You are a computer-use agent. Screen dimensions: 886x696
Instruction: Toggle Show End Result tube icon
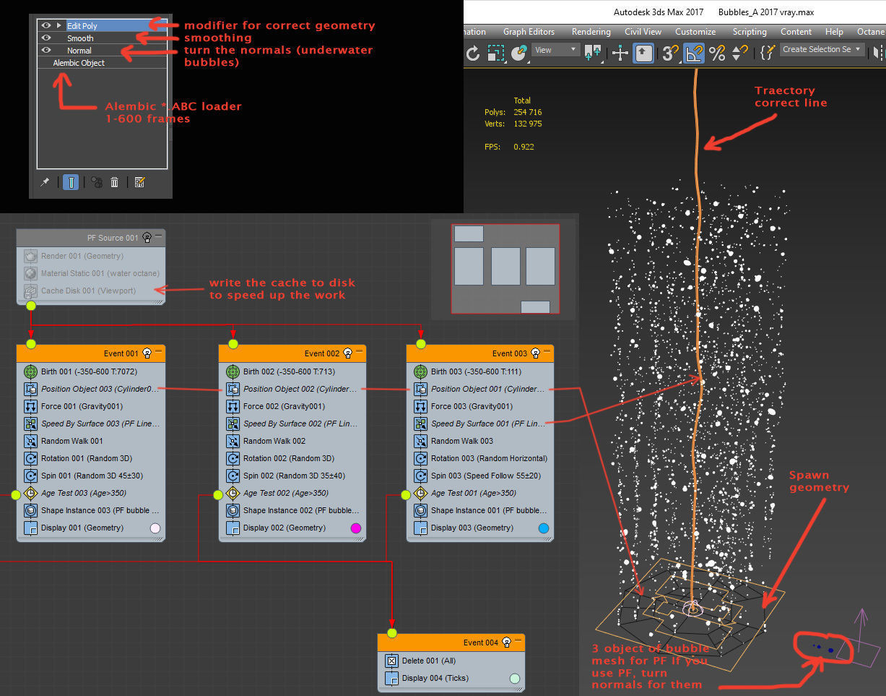tap(71, 182)
